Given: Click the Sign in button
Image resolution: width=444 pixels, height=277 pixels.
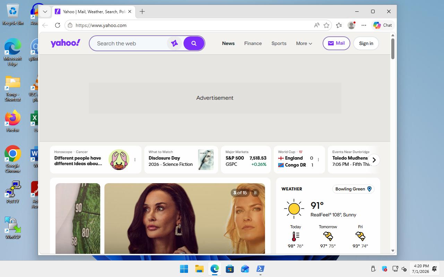Looking at the screenshot, I should [366, 43].
